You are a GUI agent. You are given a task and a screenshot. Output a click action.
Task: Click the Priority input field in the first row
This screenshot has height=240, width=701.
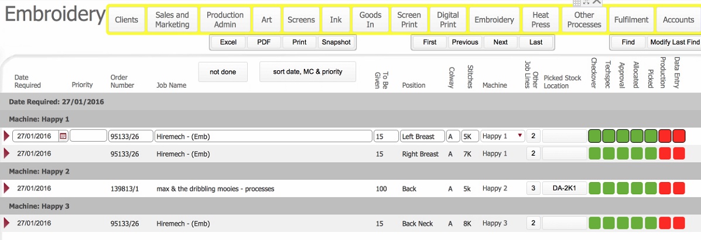(x=88, y=136)
